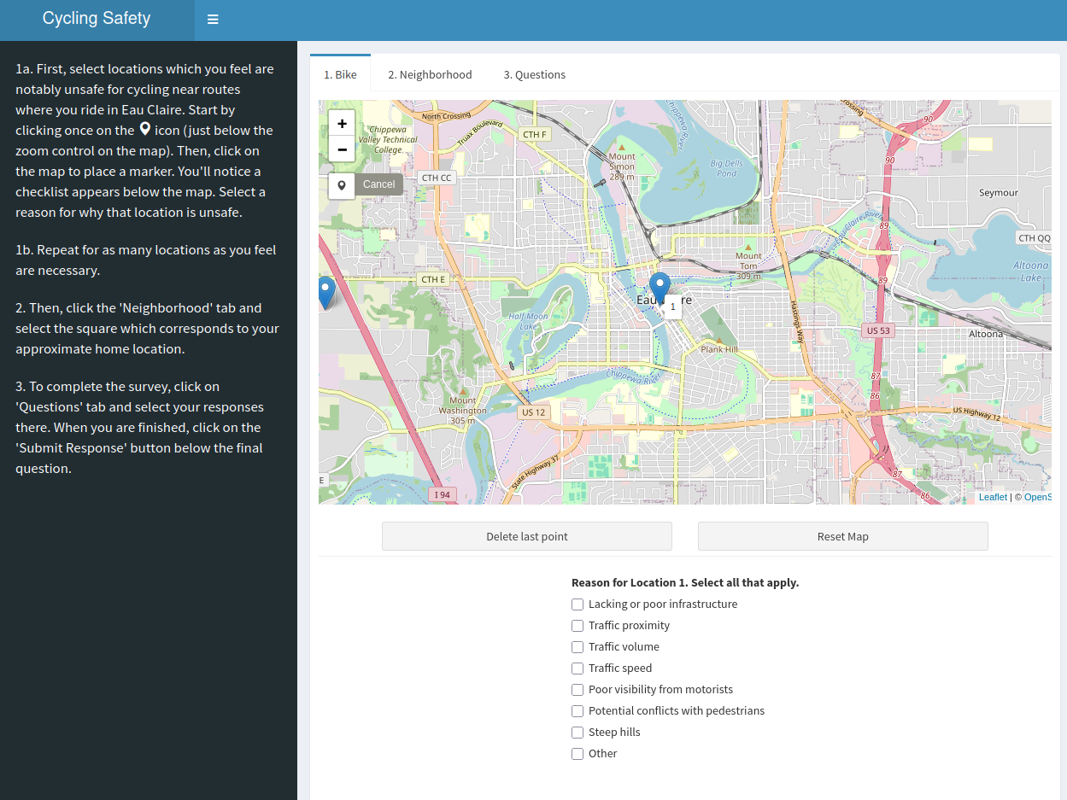Open the Leaflet attribution link
The width and height of the screenshot is (1067, 800).
pos(993,497)
